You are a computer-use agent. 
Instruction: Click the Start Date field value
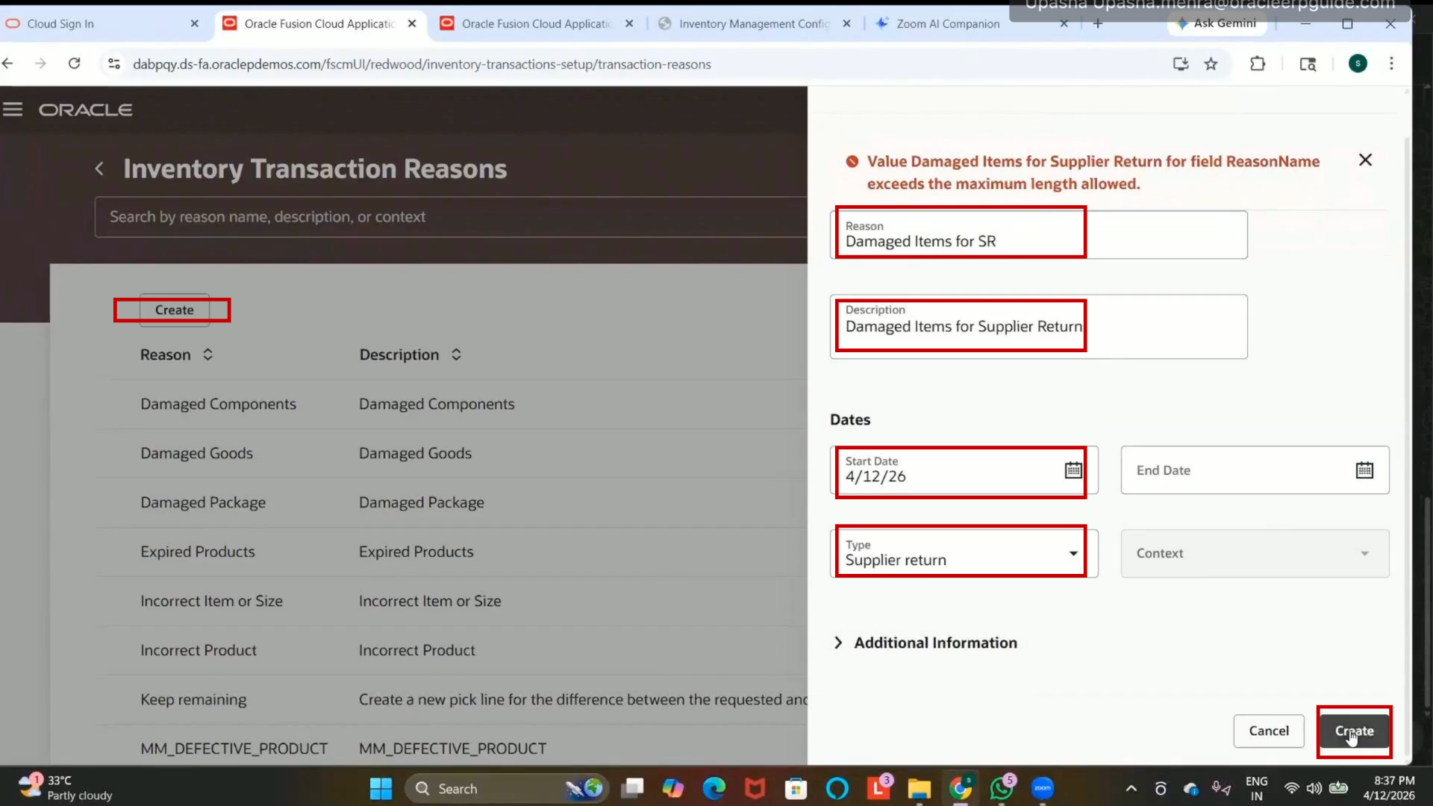point(875,477)
